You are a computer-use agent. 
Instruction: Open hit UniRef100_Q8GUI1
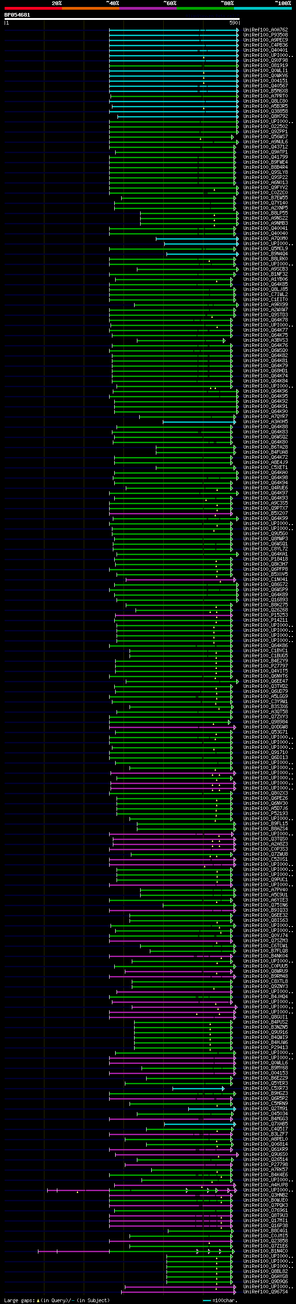pos(265,1017)
